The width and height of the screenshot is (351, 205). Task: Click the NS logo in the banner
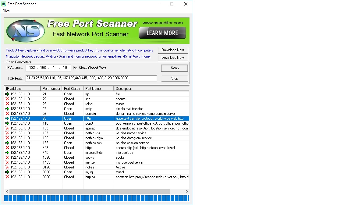pyautogui.click(x=23, y=31)
